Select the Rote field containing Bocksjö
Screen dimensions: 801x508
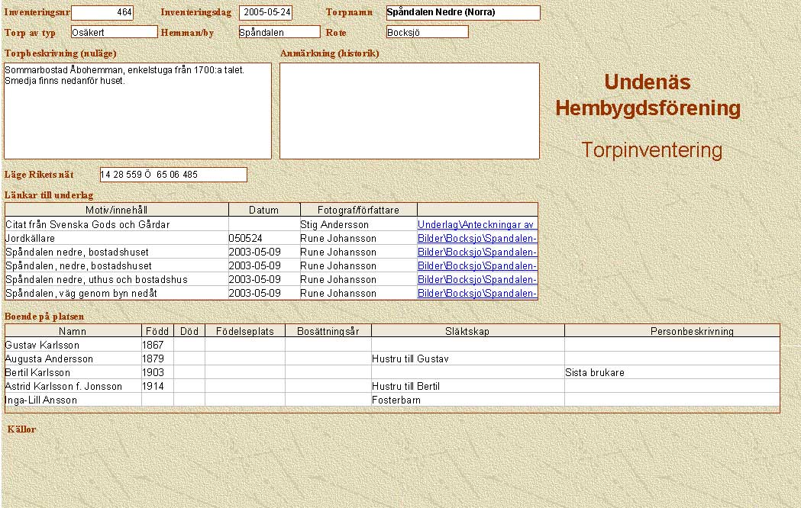[x=427, y=32]
